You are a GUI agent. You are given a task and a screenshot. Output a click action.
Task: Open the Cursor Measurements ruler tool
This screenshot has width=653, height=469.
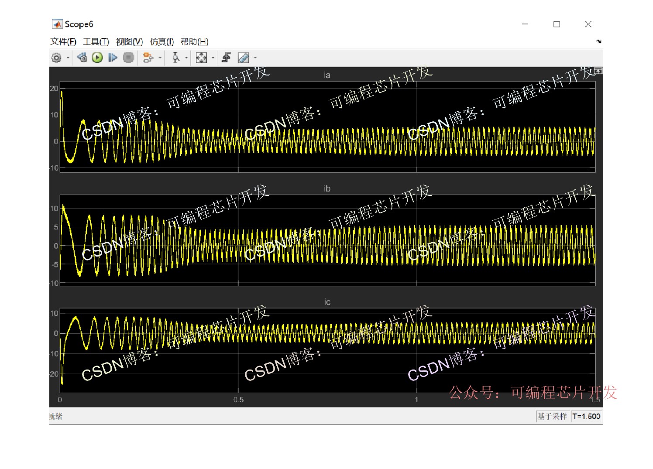(x=244, y=58)
